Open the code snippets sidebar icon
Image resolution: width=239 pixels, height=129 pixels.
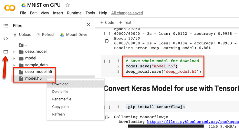tap(5, 39)
